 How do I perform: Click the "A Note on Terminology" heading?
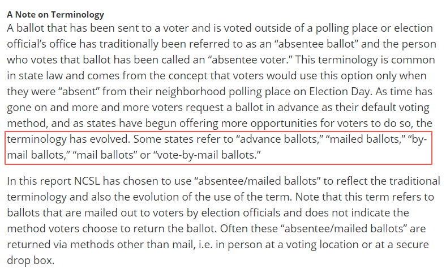pyautogui.click(x=55, y=15)
